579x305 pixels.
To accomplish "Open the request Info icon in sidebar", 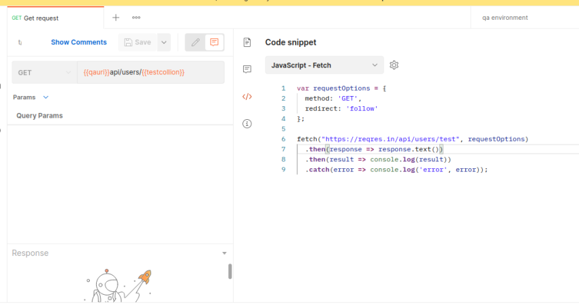I will pyautogui.click(x=247, y=124).
